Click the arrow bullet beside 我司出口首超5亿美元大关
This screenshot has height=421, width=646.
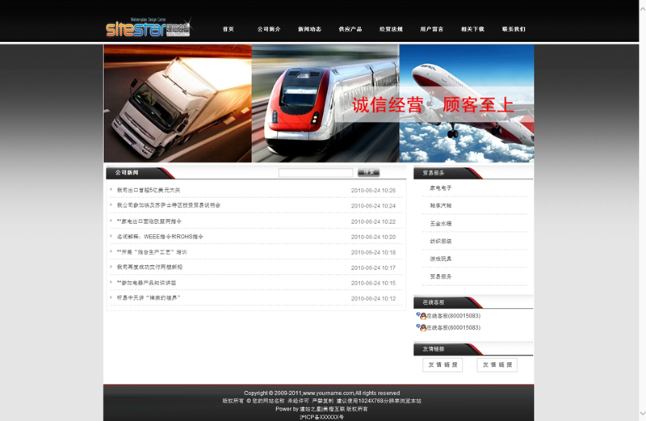pos(111,190)
